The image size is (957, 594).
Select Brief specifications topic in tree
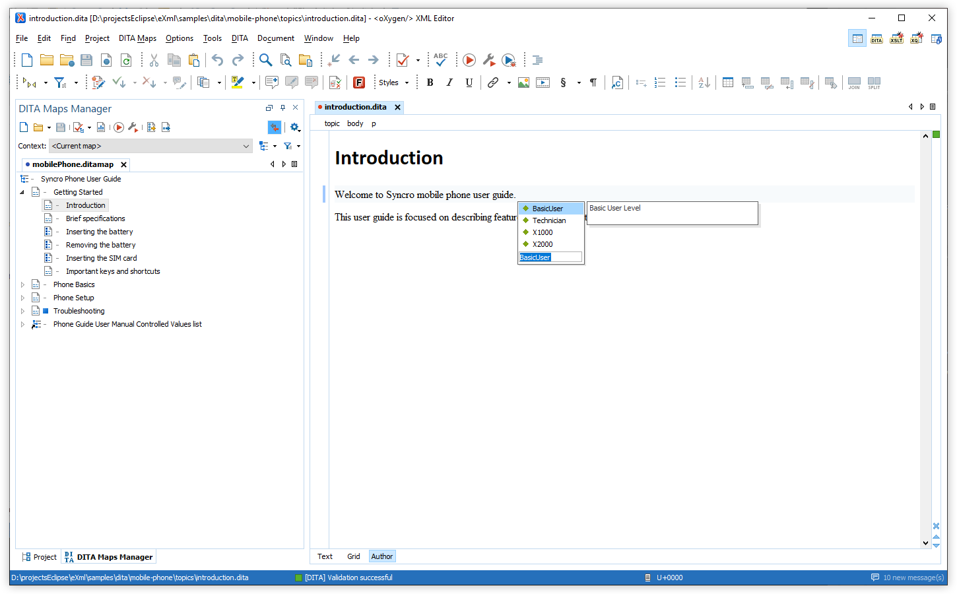click(95, 218)
